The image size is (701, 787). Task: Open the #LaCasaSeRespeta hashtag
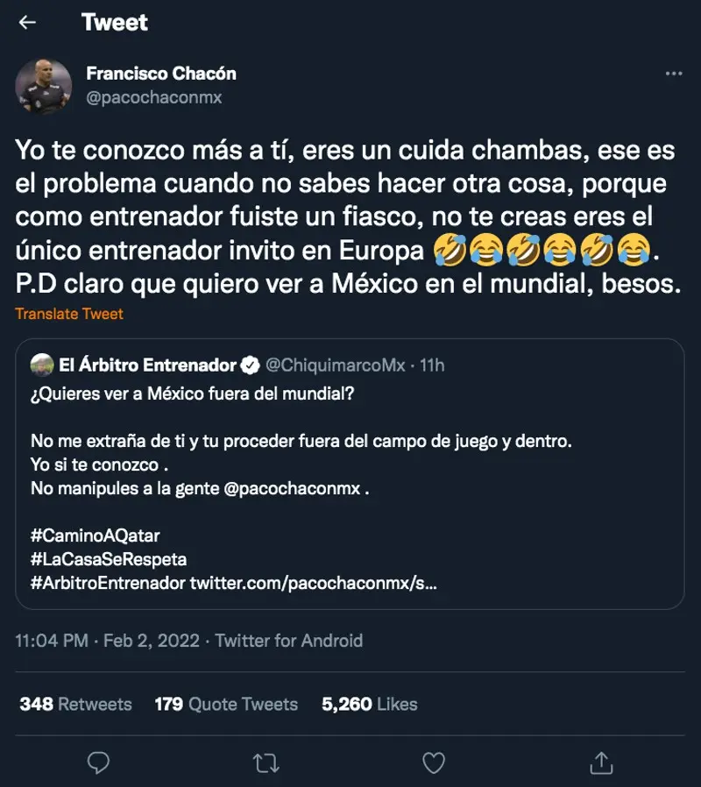(x=109, y=559)
